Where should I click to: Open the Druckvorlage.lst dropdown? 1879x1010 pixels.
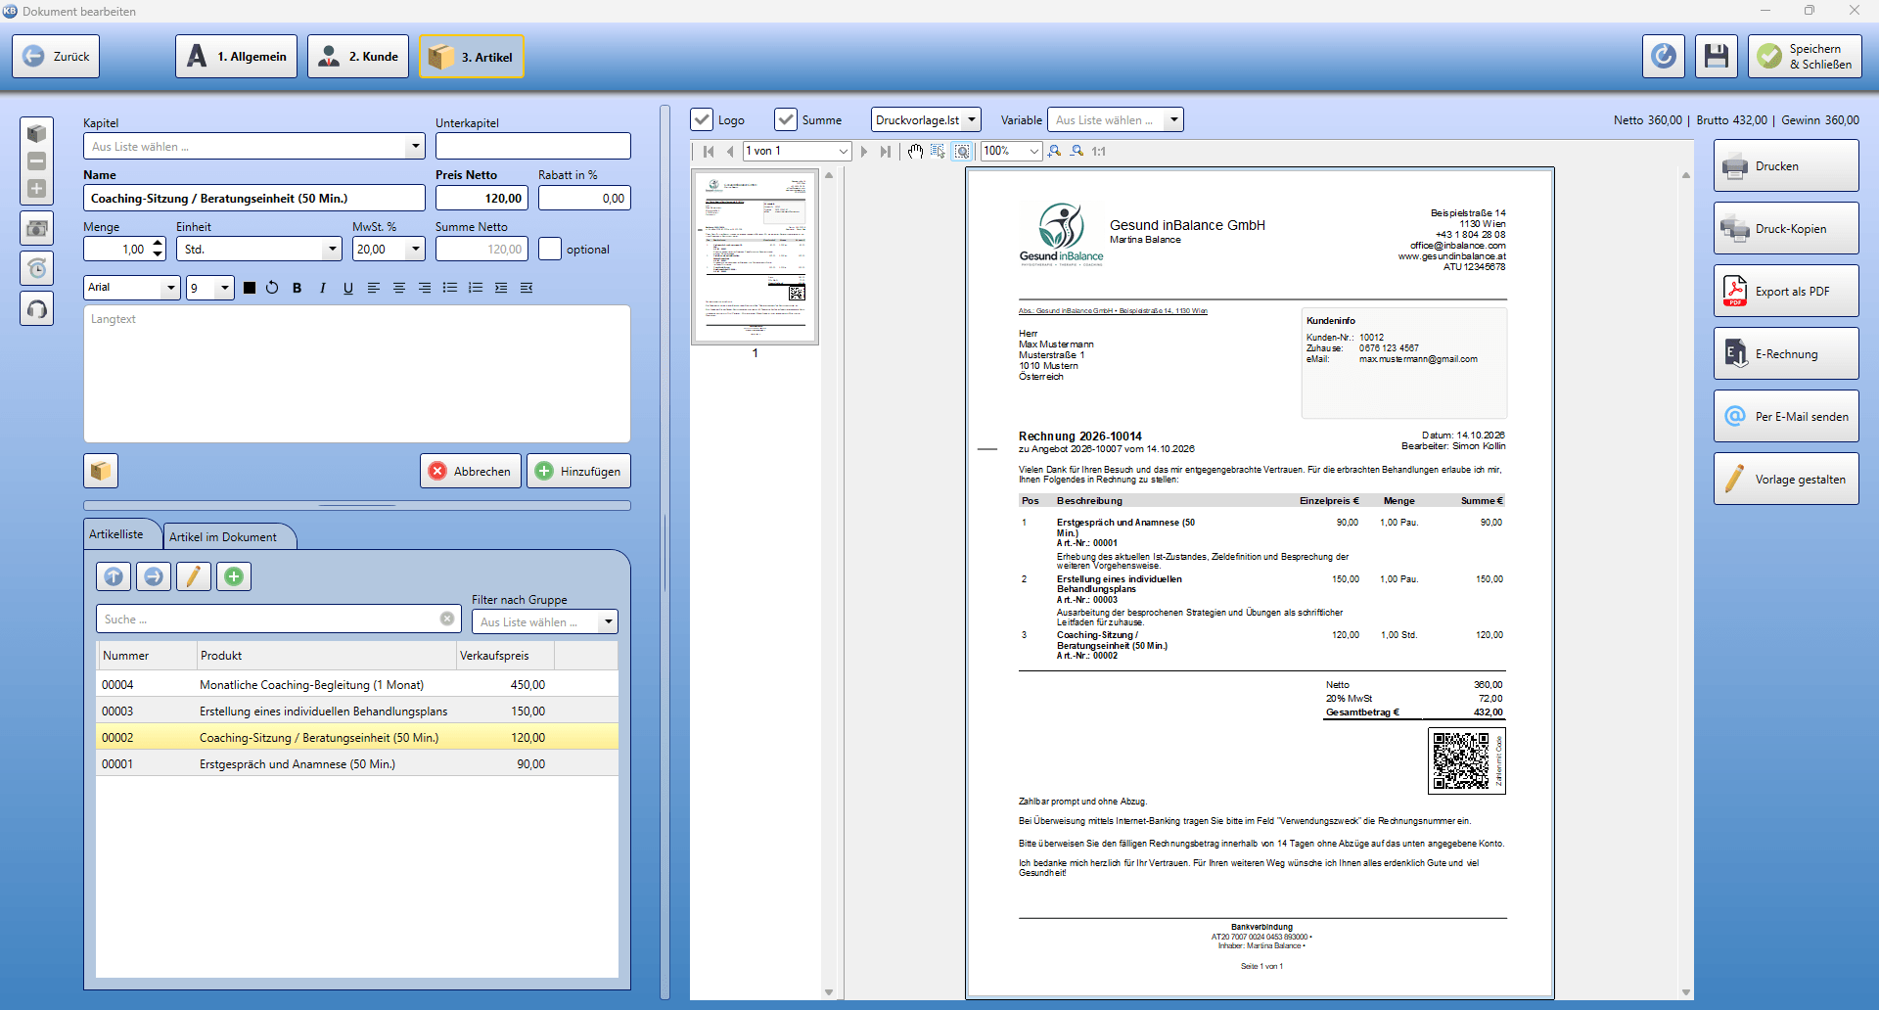tap(971, 119)
